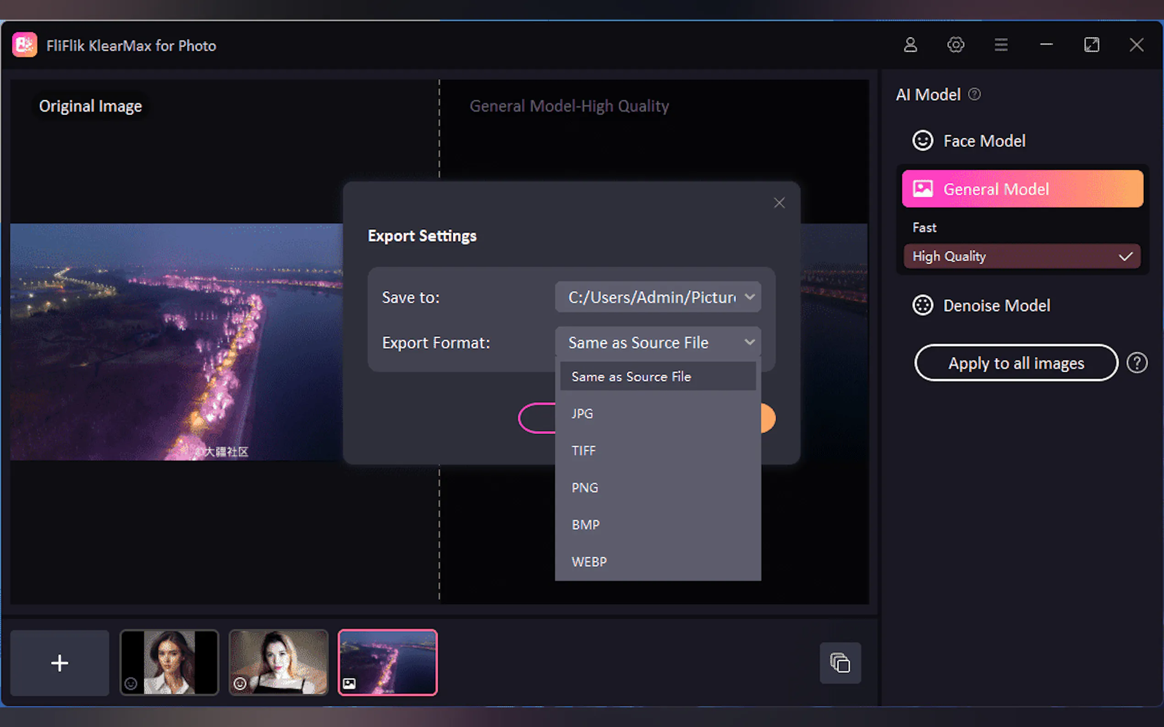The width and height of the screenshot is (1164, 727).
Task: Choose WEBP from the format list
Action: pyautogui.click(x=589, y=562)
